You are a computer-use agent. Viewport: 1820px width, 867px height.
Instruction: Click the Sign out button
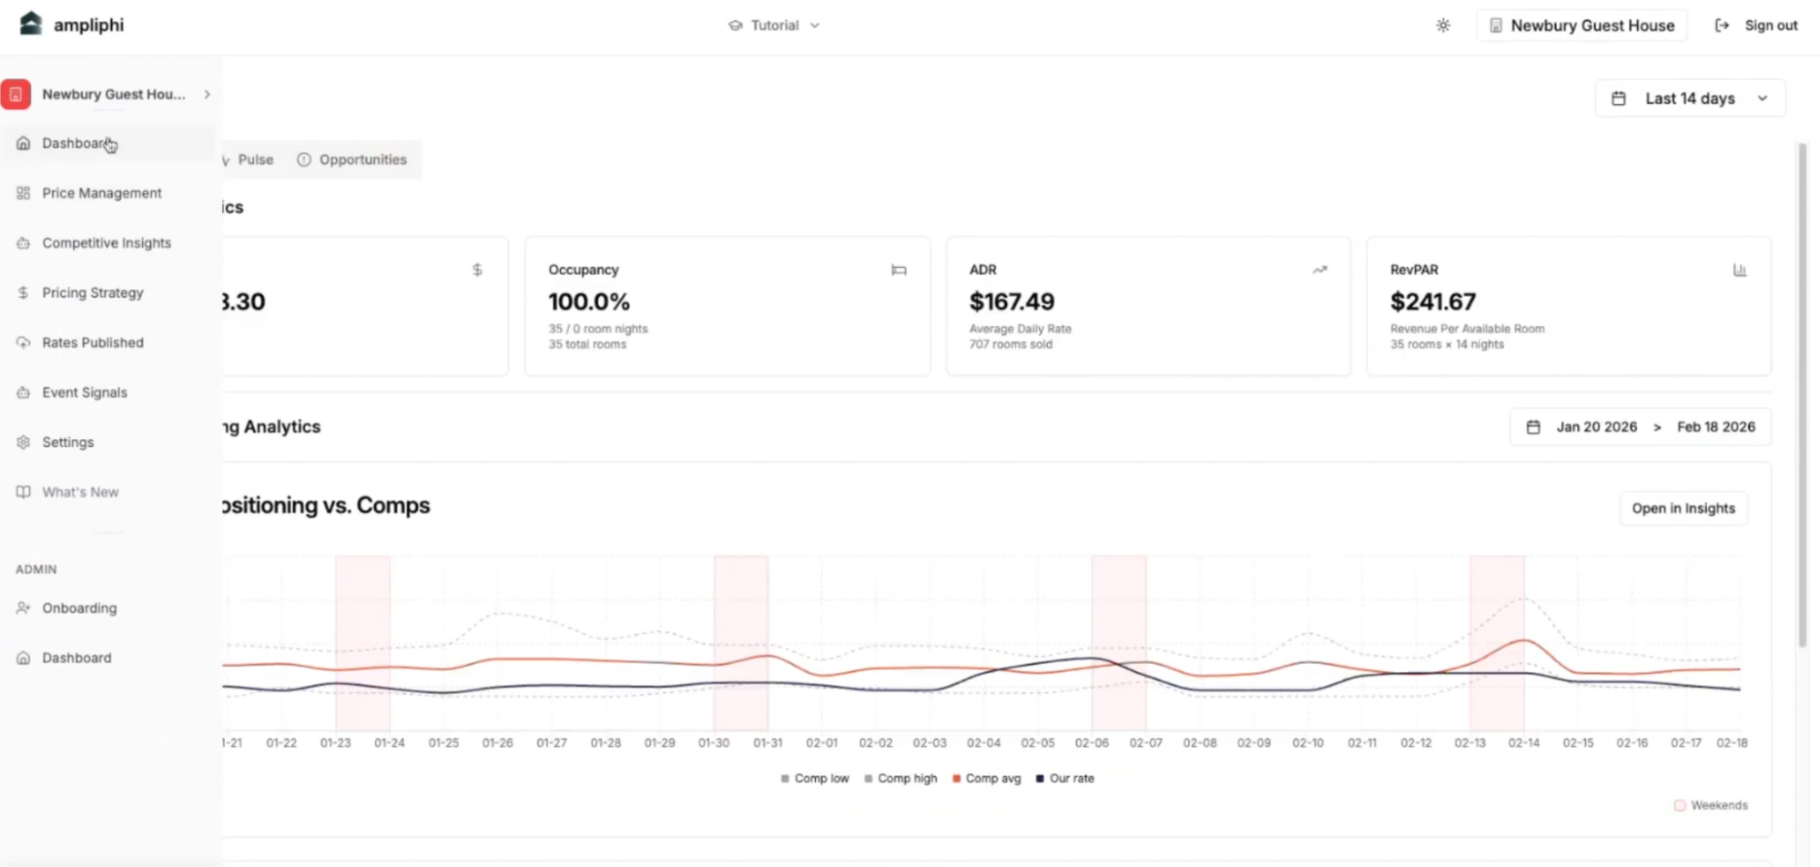1756,25
